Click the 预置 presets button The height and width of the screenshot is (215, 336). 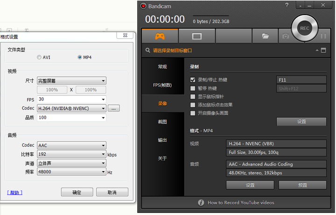tap(302, 185)
